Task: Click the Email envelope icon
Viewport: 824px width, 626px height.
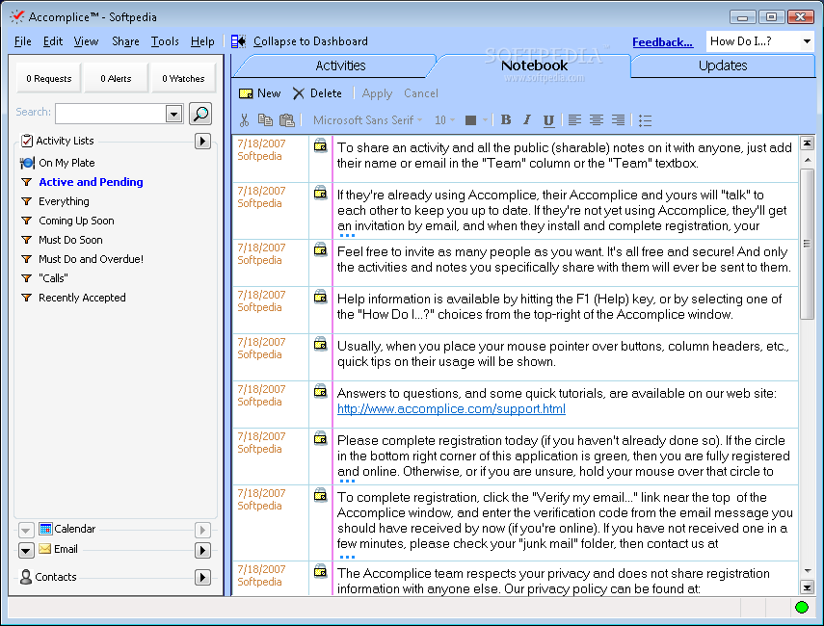Action: (45, 549)
